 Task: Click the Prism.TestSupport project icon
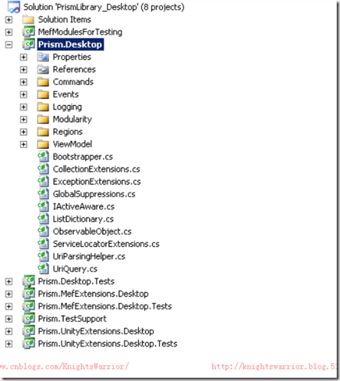click(x=29, y=319)
